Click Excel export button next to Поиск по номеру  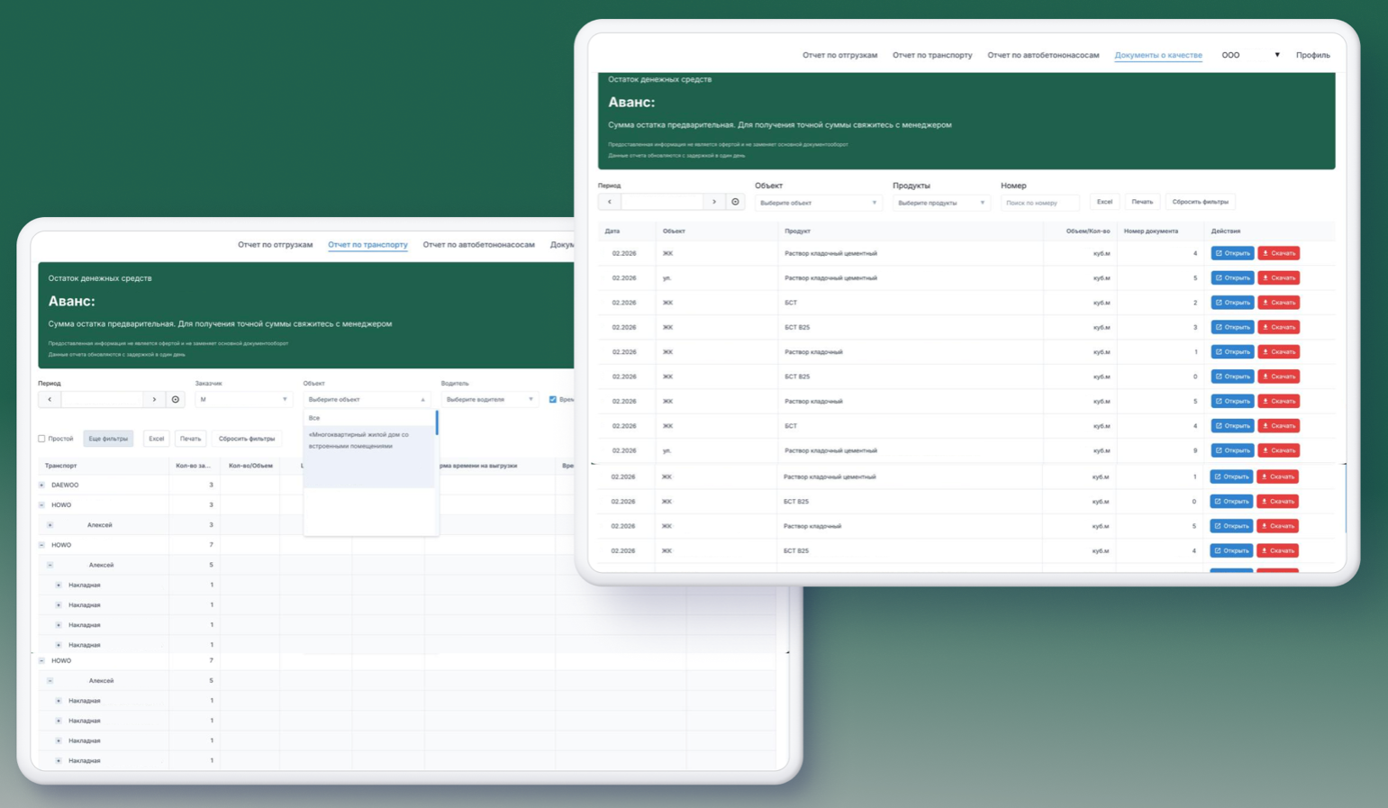[x=1104, y=202]
